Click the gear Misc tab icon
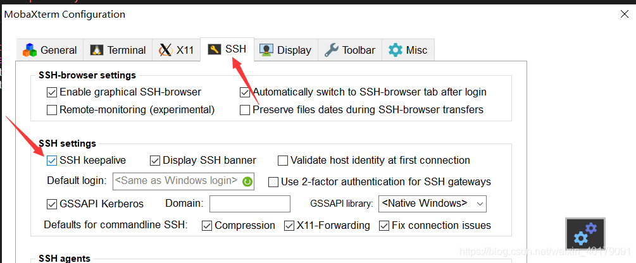The width and height of the screenshot is (636, 263). coord(396,50)
